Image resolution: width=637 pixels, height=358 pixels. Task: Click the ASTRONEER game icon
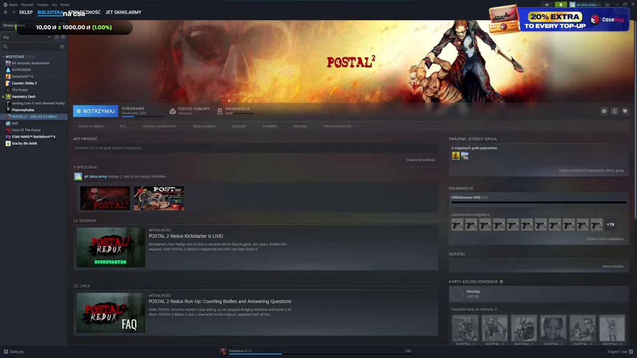(x=8, y=70)
